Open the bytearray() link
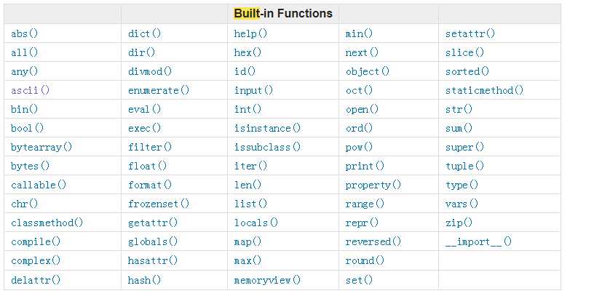 [x=41, y=147]
